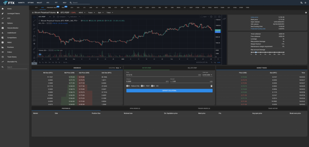Toggle the POST switch
The width and height of the screenshot is (309, 147).
coord(143,86)
